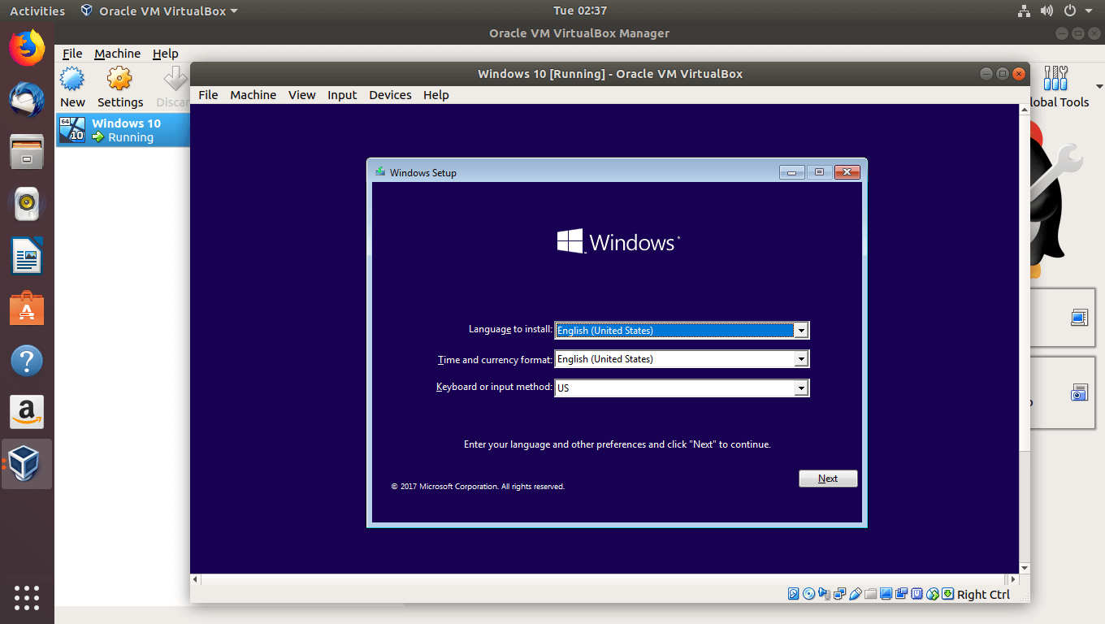Click Next in Windows Setup
Viewport: 1105px width, 624px height.
click(x=828, y=479)
